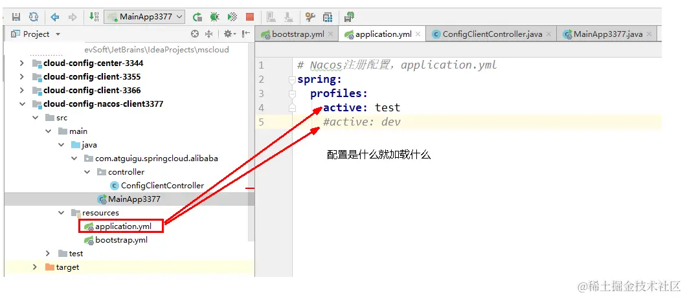Click the Synchronize icon in toolbar
Image resolution: width=685 pixels, height=297 pixels.
[34, 17]
